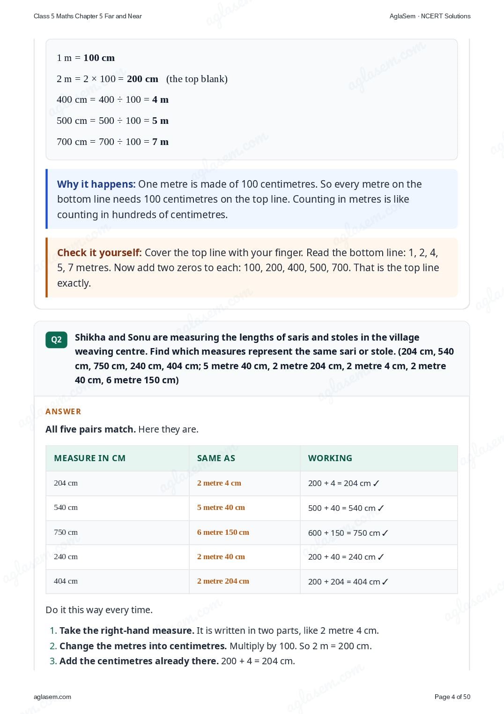The image size is (504, 714).
Task: Click the checkmark after 750 cm working
Action: coord(385,533)
